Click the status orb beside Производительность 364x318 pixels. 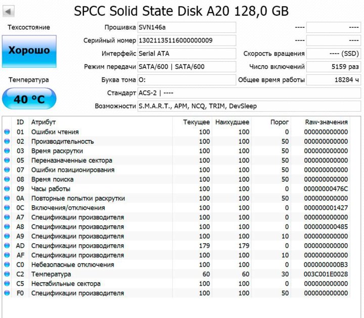(7, 142)
